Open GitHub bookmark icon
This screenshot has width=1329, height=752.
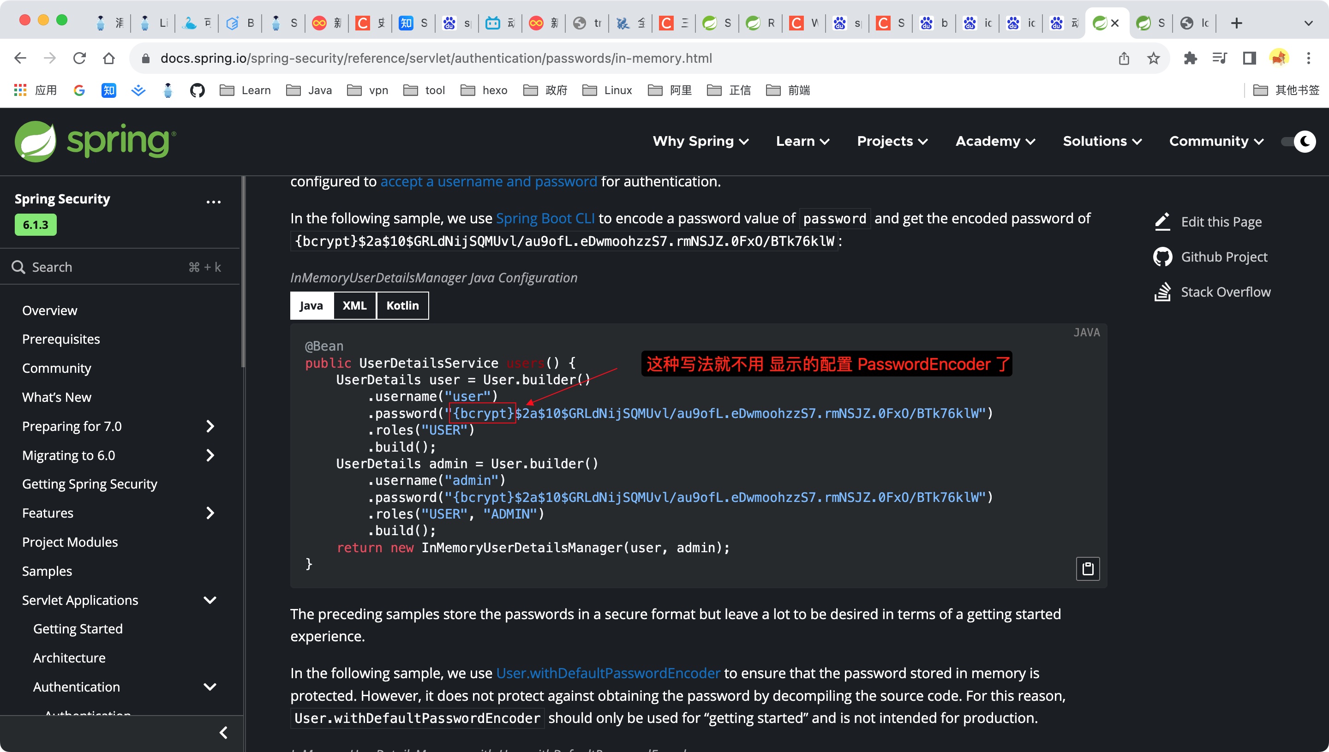coord(198,90)
